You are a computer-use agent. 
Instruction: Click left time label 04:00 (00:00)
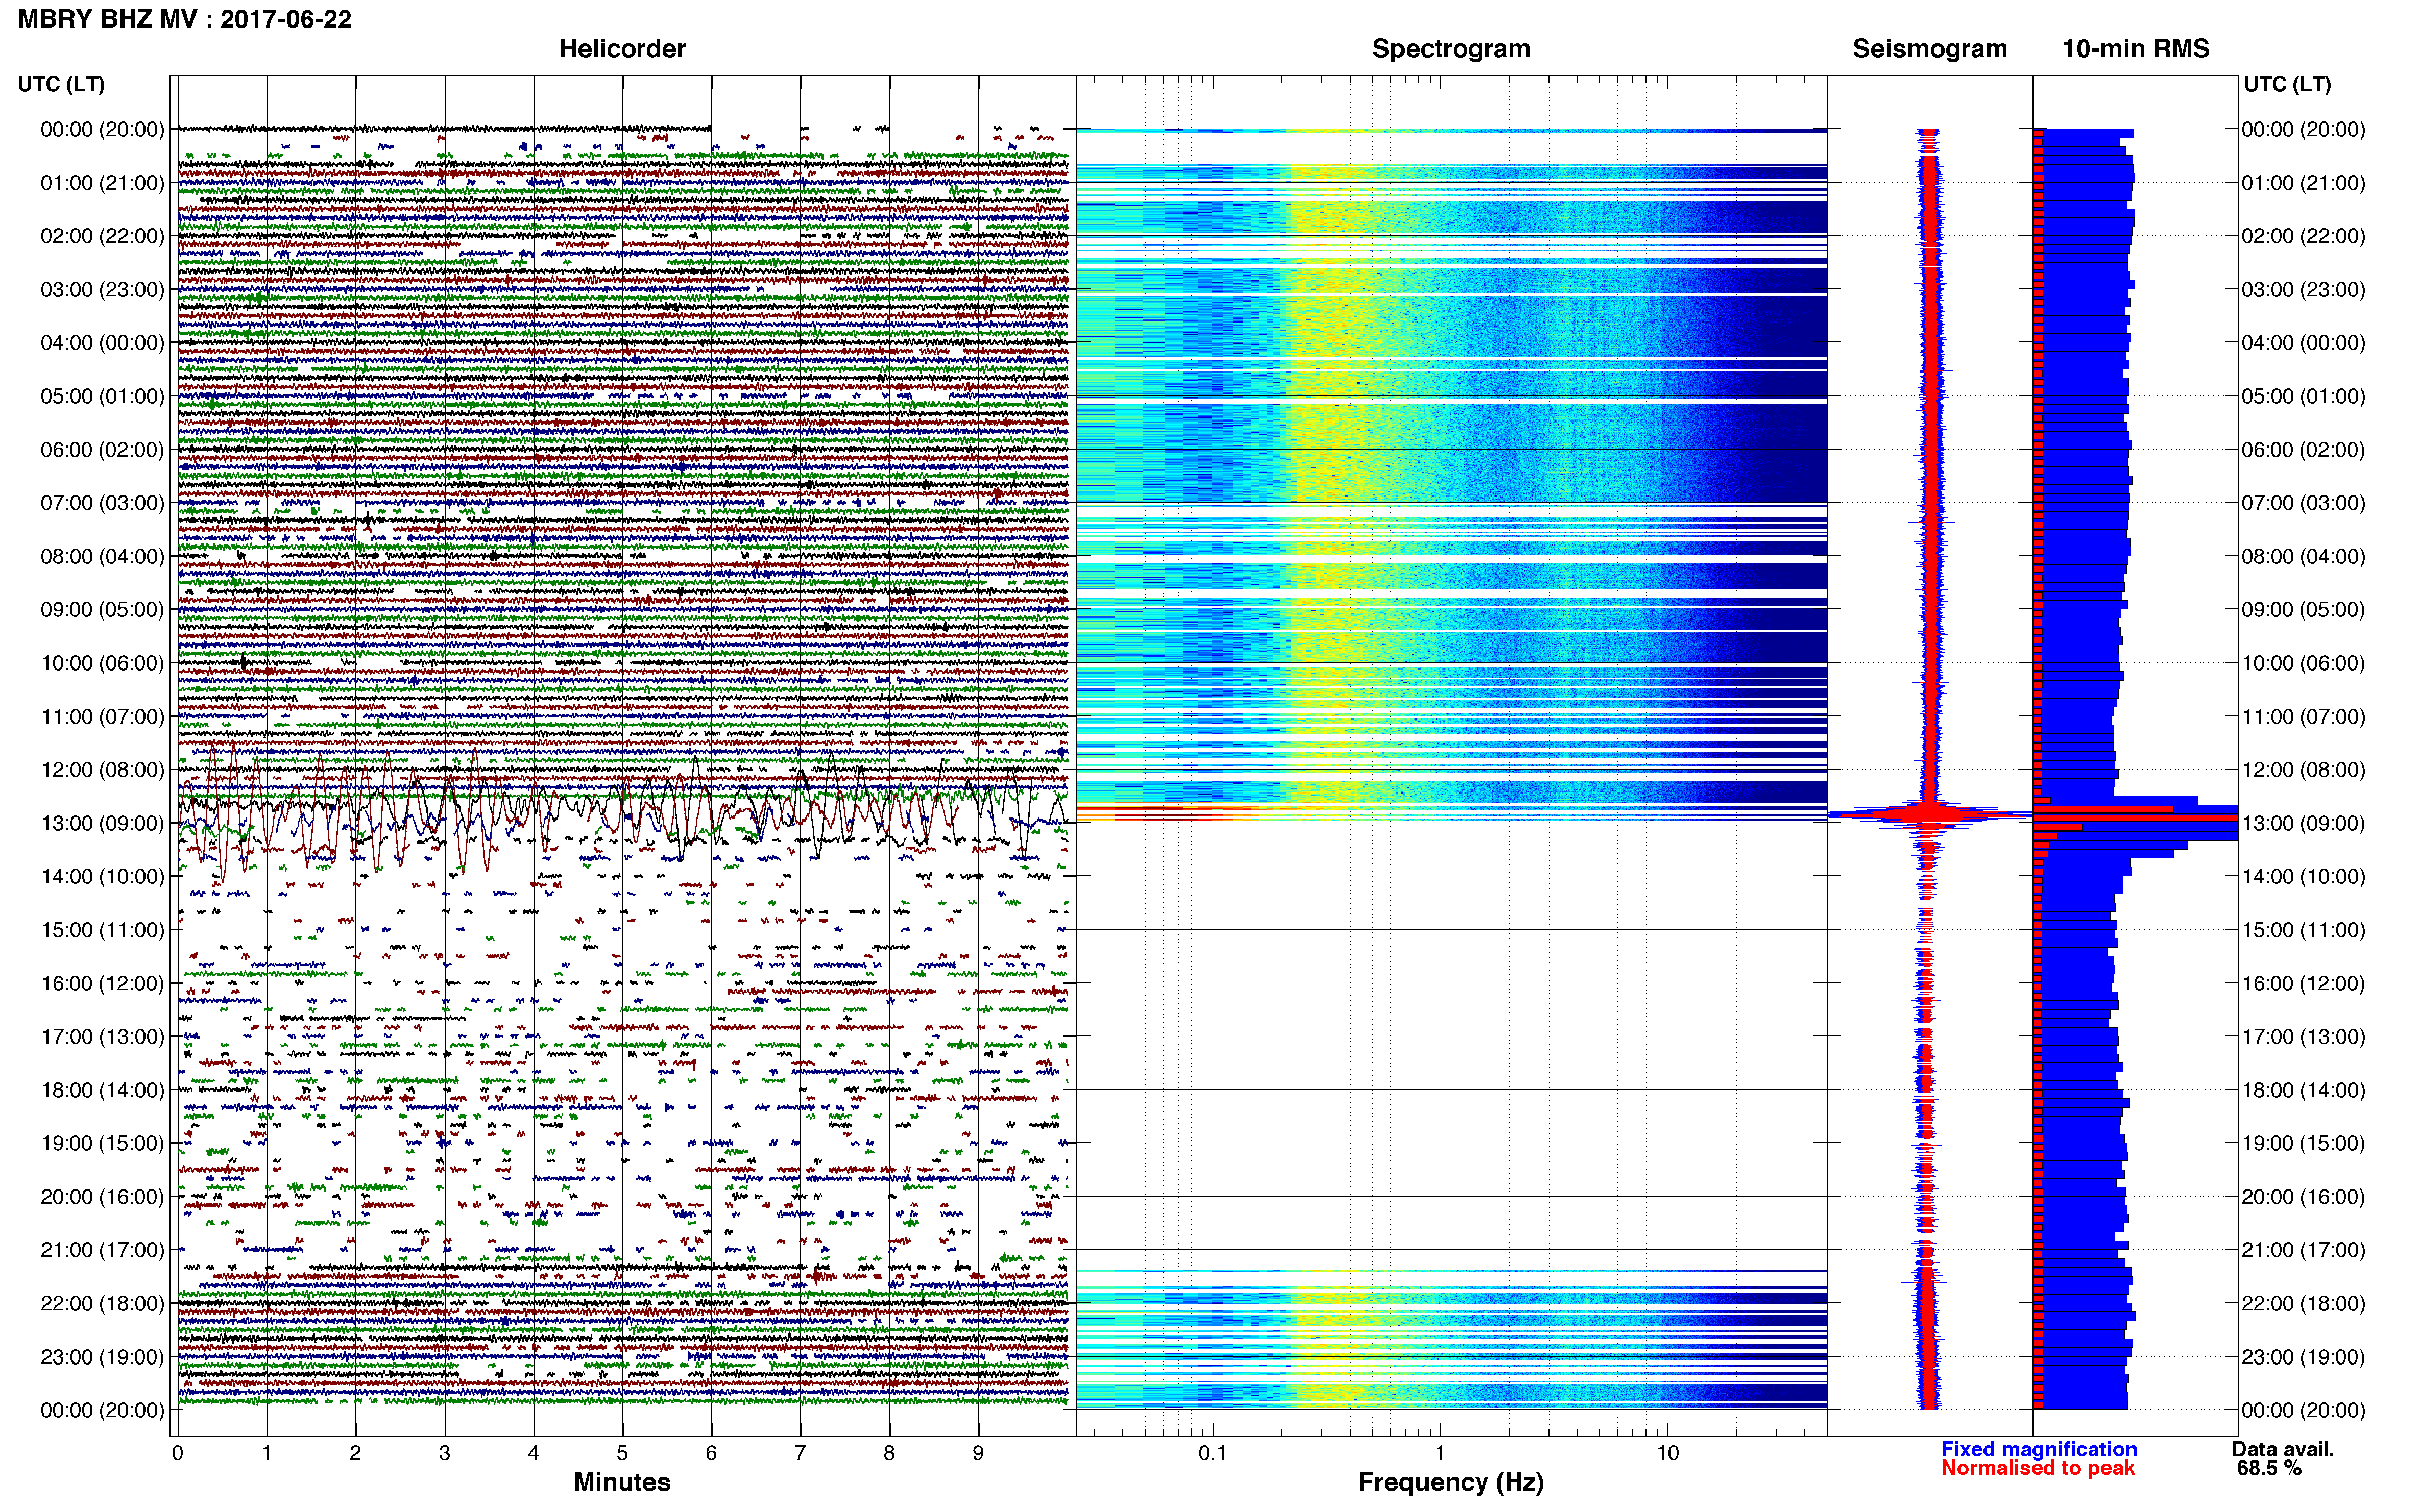click(102, 343)
